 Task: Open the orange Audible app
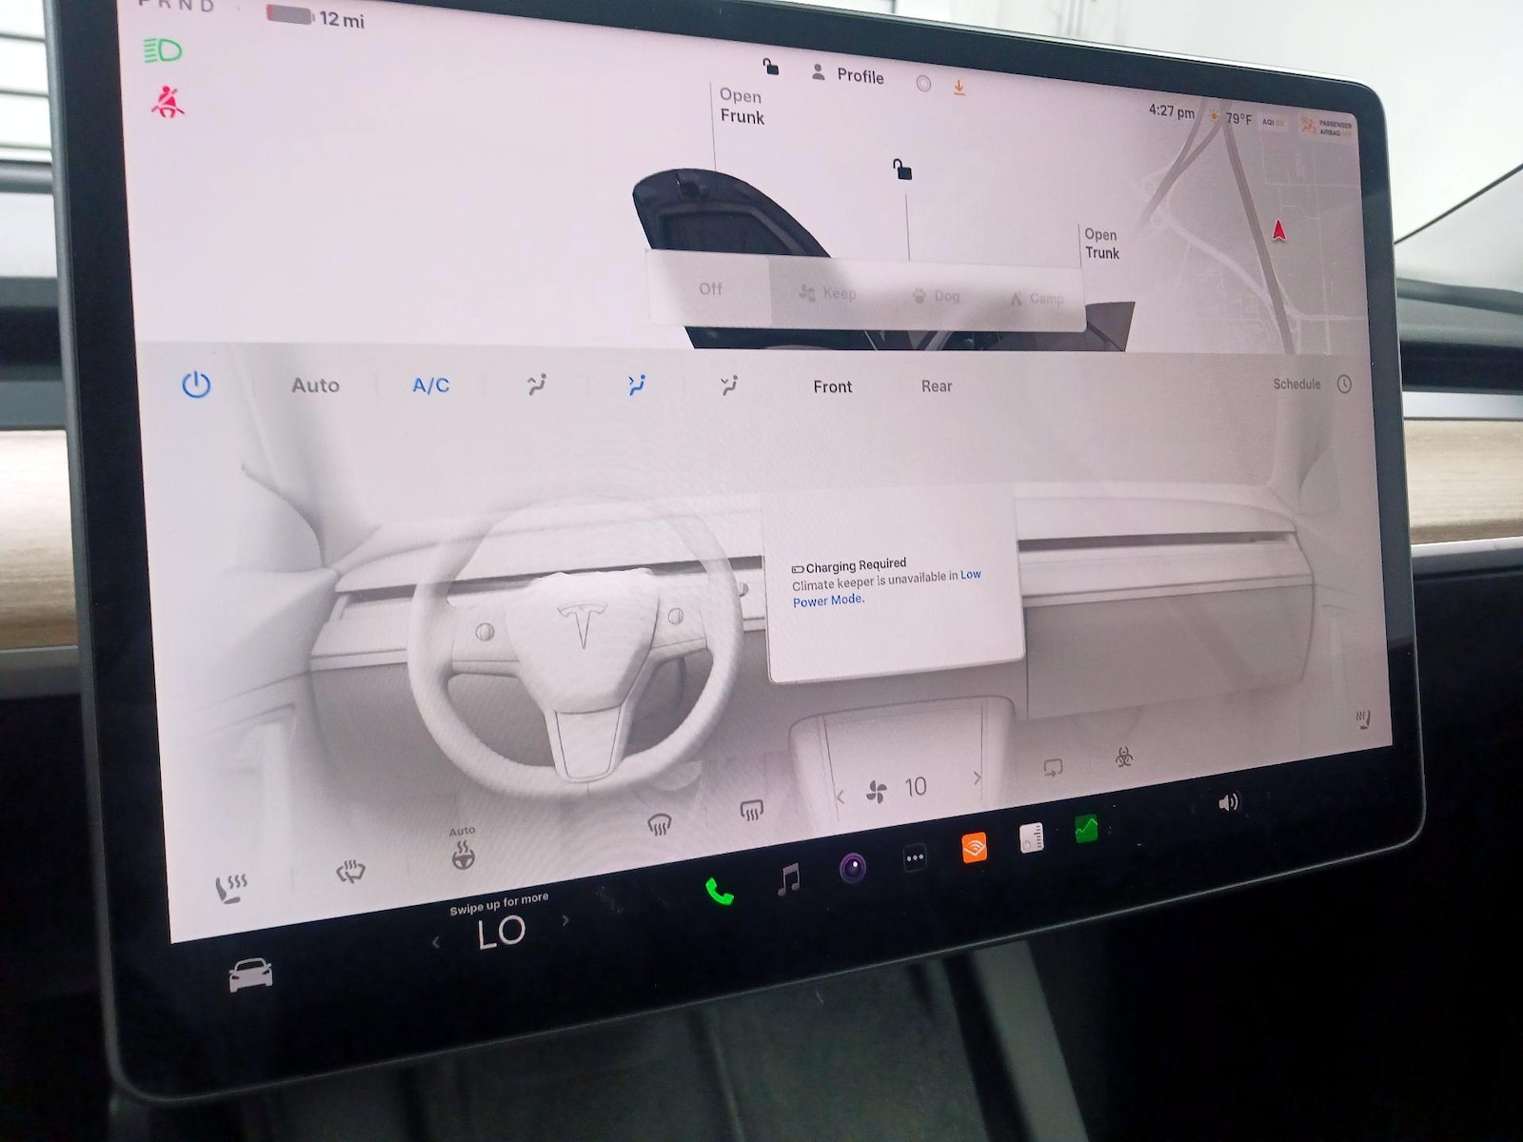pyautogui.click(x=974, y=847)
